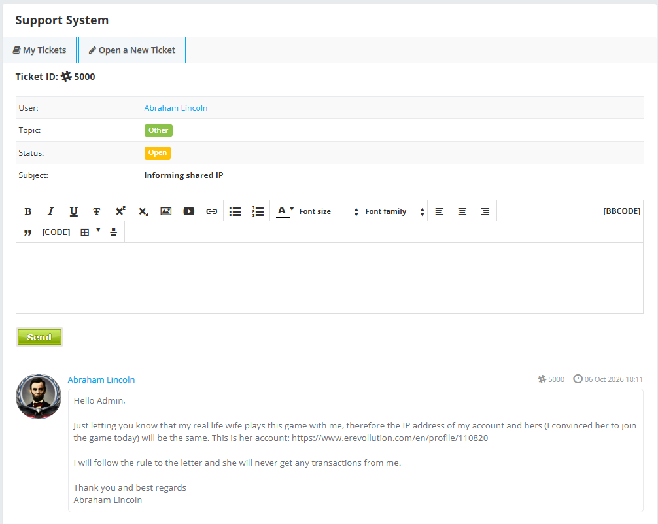Open the My Tickets tab

[39, 50]
